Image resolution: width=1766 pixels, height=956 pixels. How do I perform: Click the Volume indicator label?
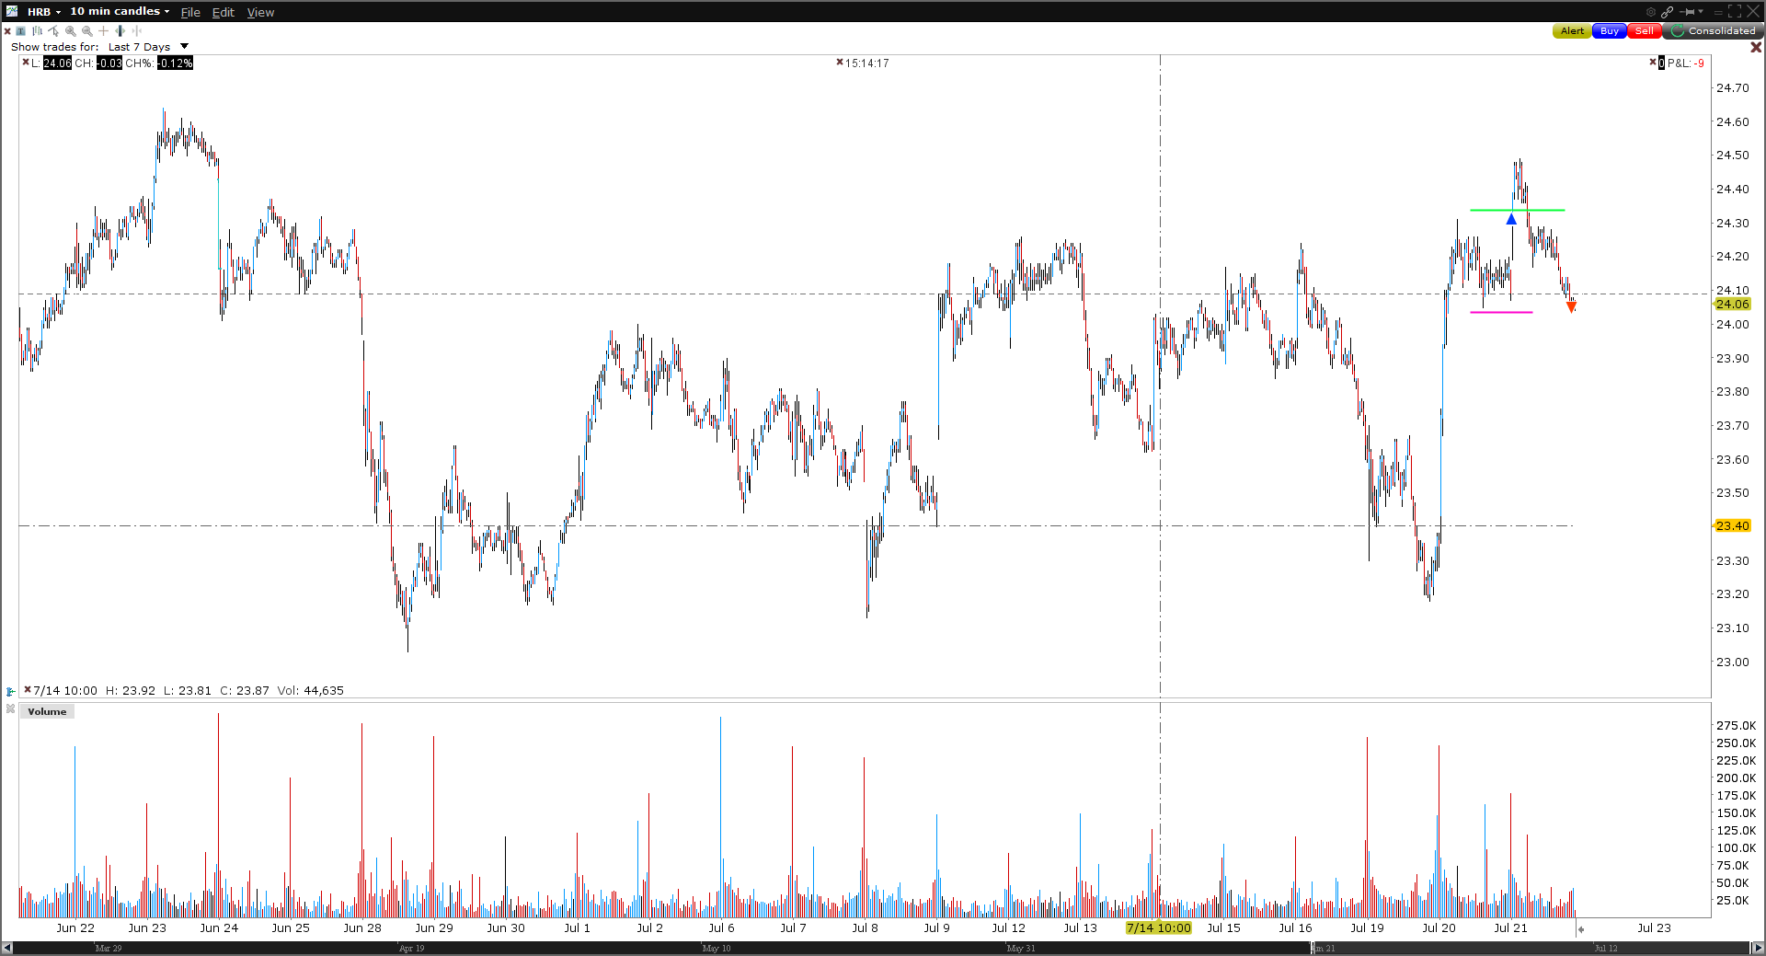[x=47, y=711]
